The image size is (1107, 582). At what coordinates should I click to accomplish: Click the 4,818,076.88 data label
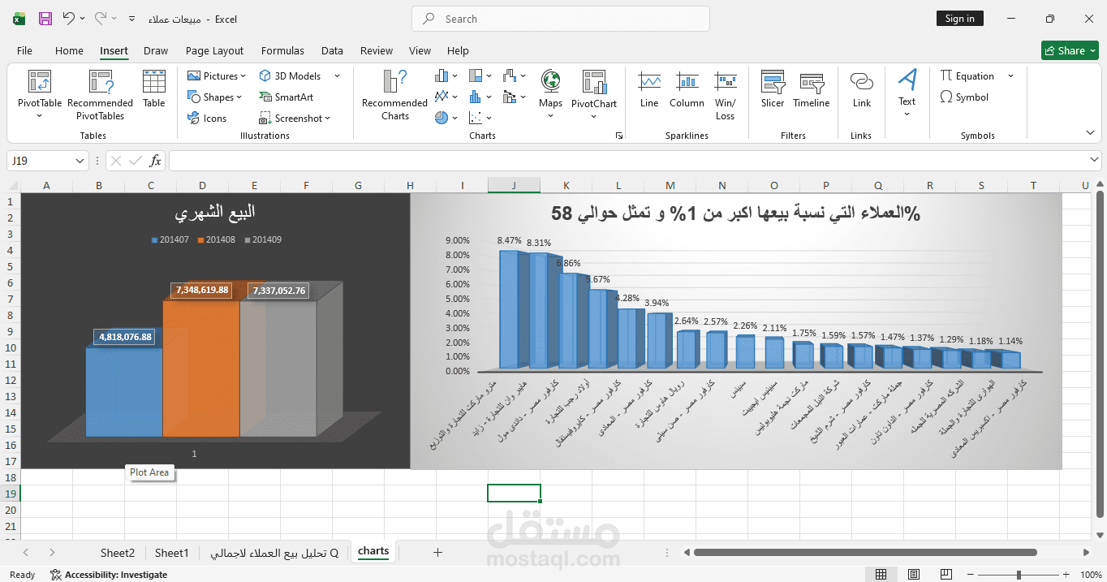tap(126, 337)
